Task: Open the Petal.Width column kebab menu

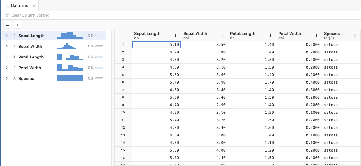Action: (316, 36)
